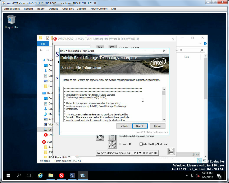Open the File tab in Explorer
This screenshot has width=229, height=183.
click(x=43, y=44)
